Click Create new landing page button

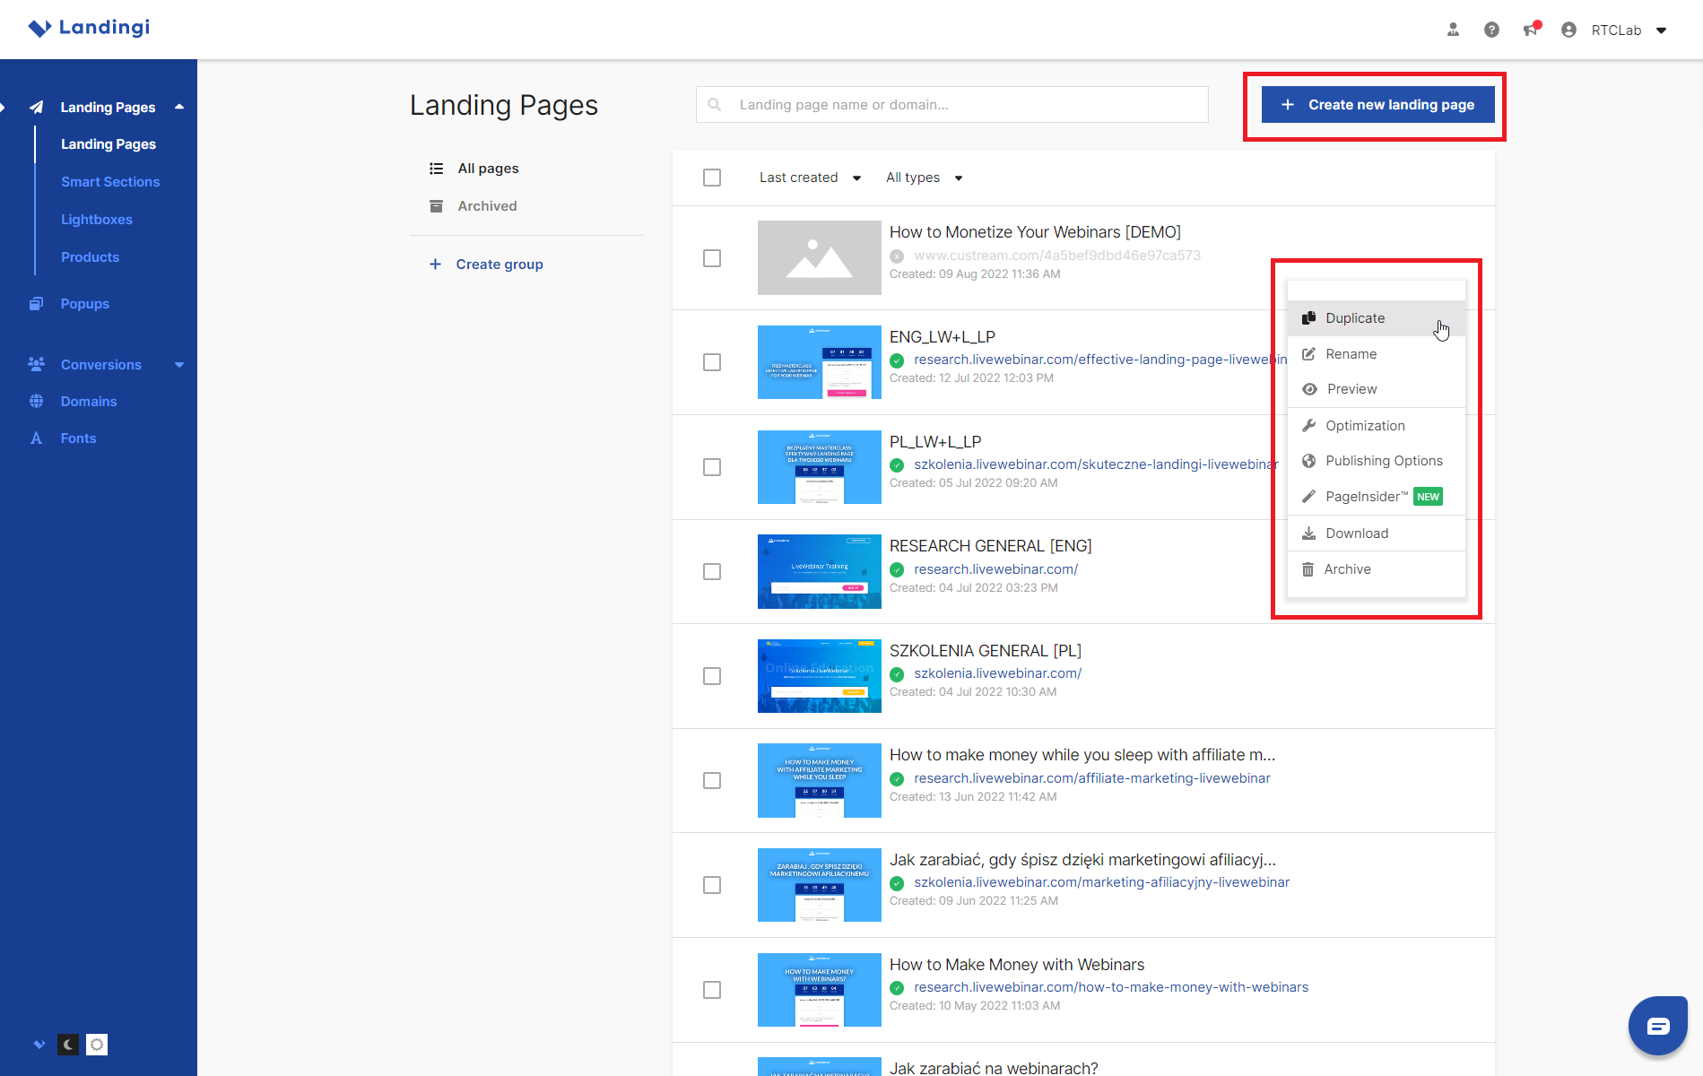(1377, 105)
